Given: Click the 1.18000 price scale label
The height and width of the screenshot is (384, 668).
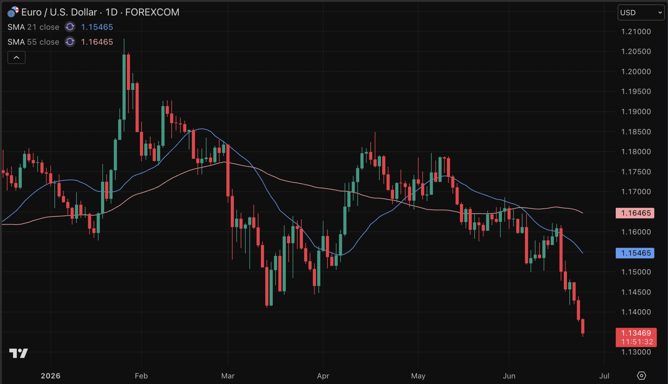Looking at the screenshot, I should 636,152.
